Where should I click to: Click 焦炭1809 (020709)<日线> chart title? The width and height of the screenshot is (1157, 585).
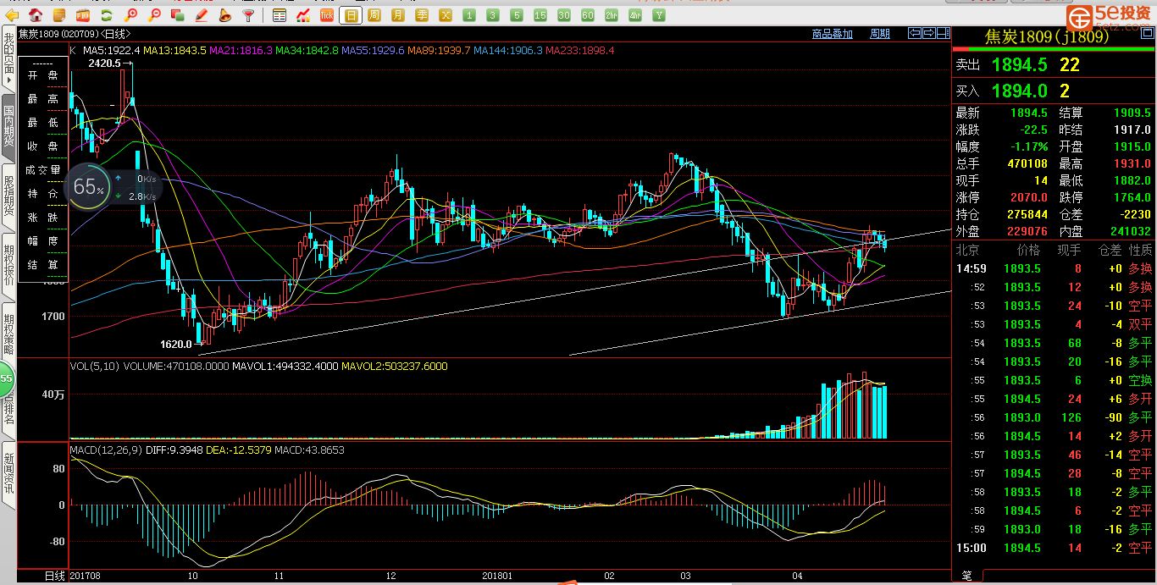pyautogui.click(x=75, y=34)
